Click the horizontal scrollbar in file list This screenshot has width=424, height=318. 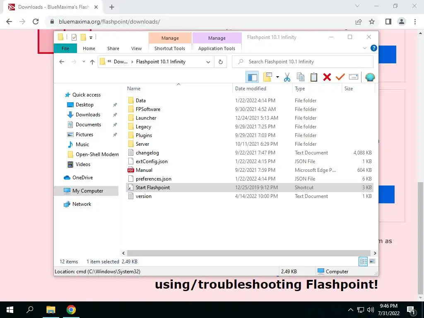(x=248, y=253)
